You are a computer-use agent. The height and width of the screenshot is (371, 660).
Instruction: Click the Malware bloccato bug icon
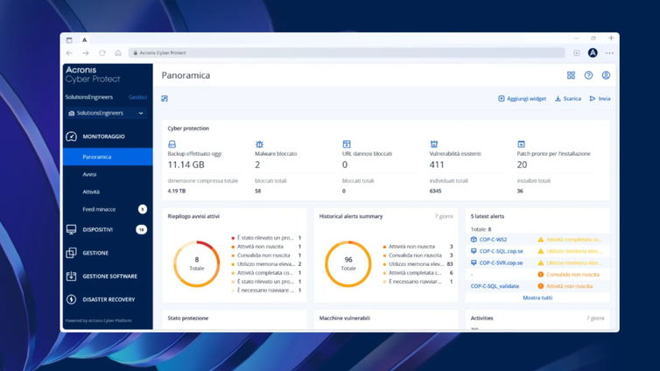coord(259,144)
